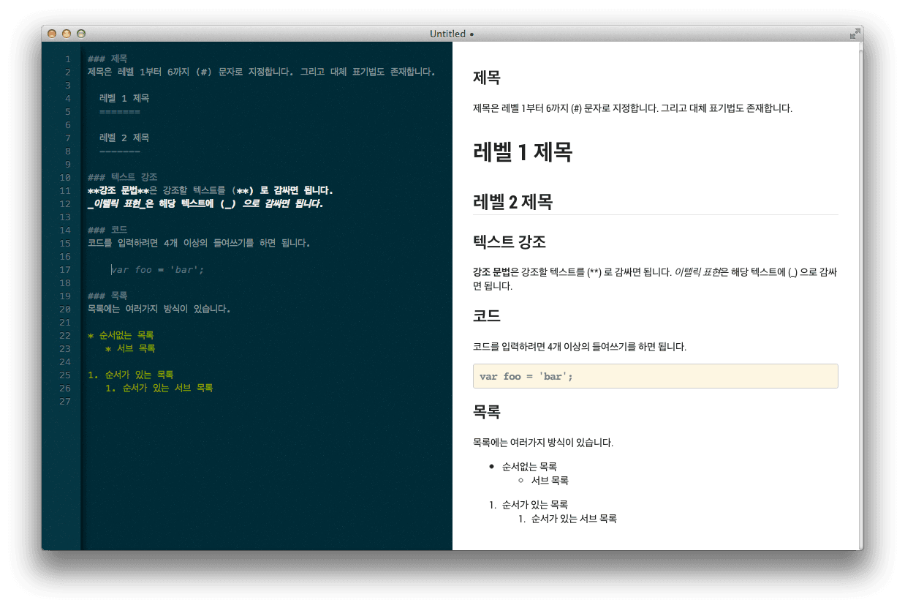The width and height of the screenshot is (905, 608).
Task: Place cursor in editor code line "var foo = 'bar';"
Action: click(x=158, y=269)
